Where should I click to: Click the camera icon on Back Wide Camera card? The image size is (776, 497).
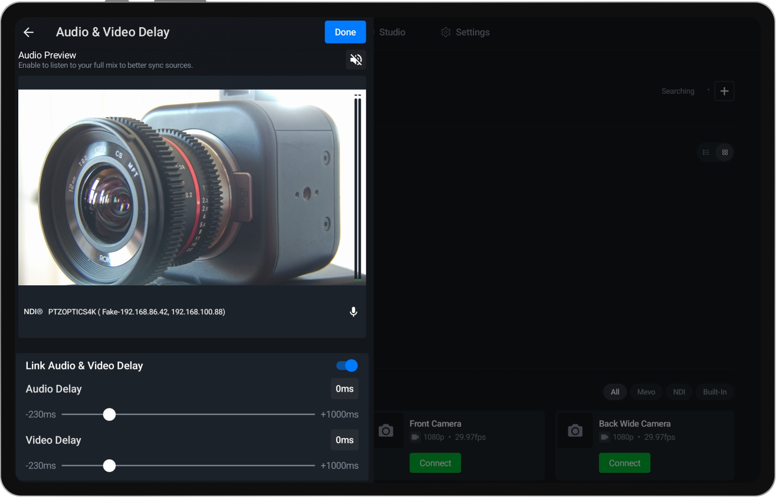point(575,430)
